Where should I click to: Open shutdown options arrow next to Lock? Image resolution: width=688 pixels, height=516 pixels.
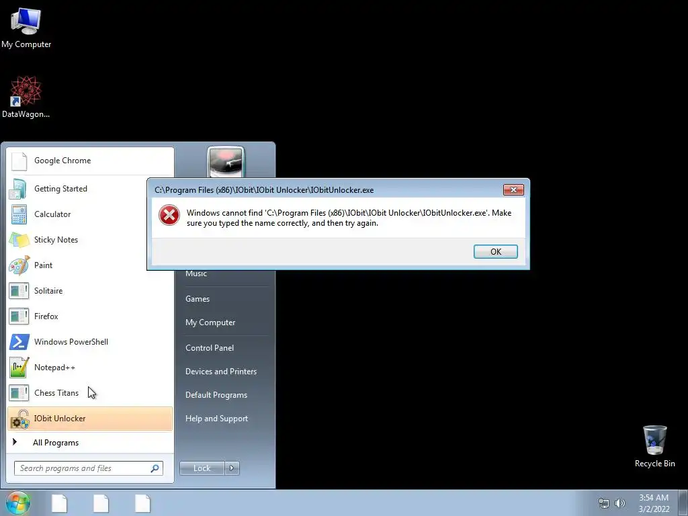[232, 468]
